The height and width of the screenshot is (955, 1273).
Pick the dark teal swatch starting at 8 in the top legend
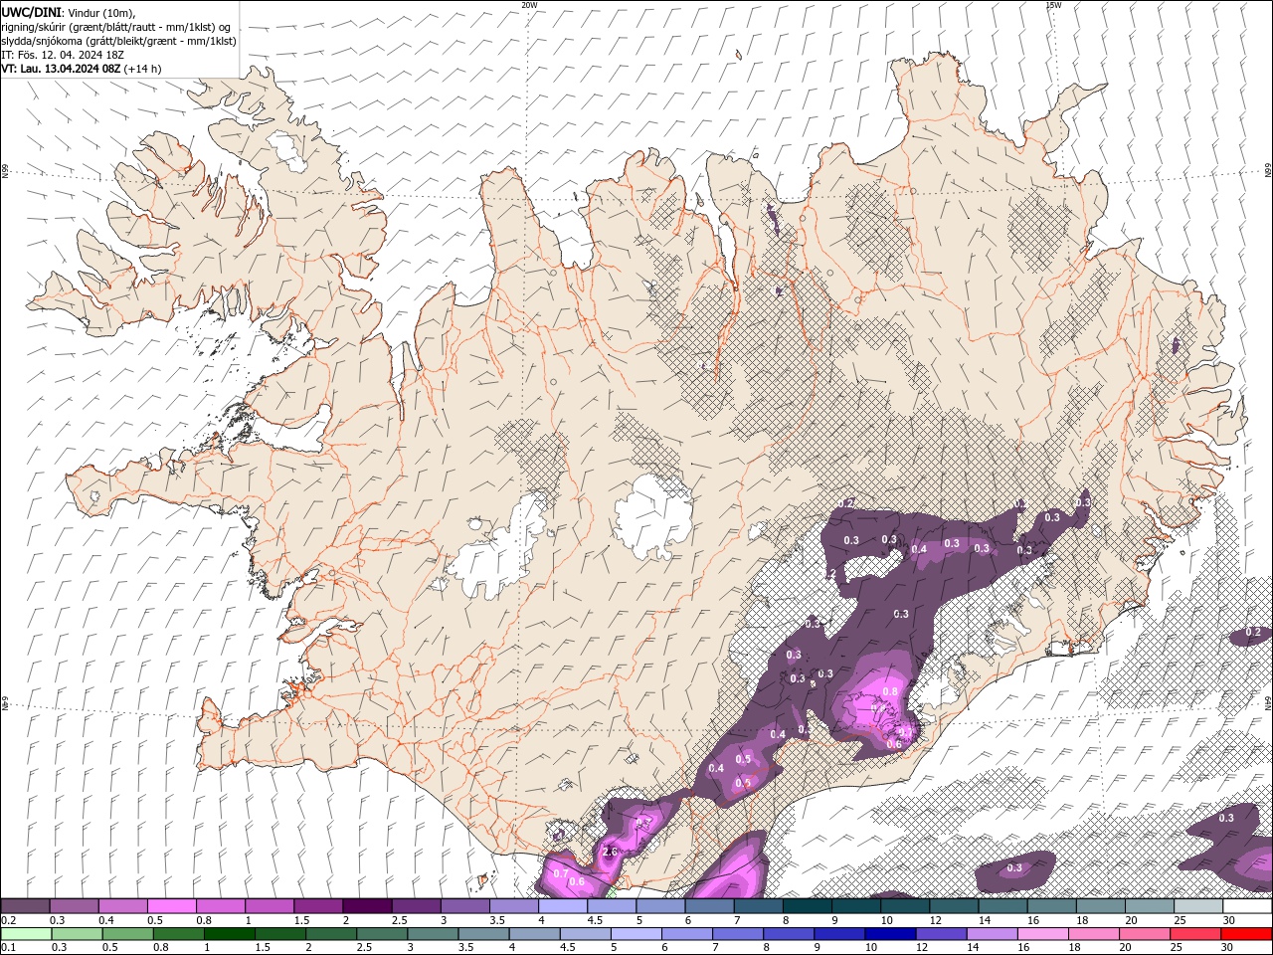point(808,906)
